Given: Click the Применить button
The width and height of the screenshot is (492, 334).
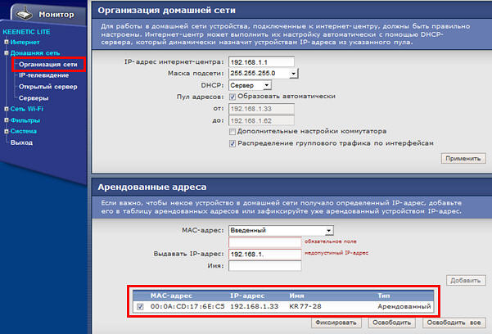Looking at the screenshot, I should [463, 157].
